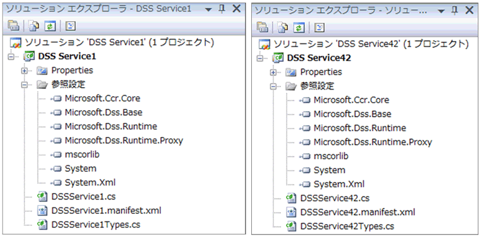The width and height of the screenshot is (482, 238).
Task: Select System reference in DSS Service42
Action: click(x=330, y=170)
